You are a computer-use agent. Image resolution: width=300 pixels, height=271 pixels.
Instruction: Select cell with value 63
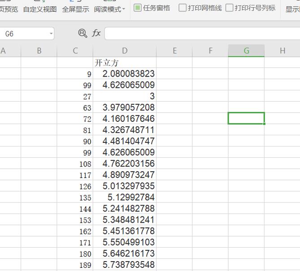pyautogui.click(x=75, y=107)
